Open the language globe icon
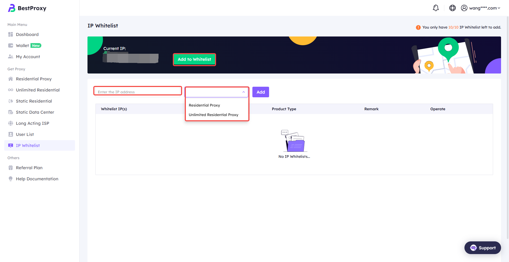Image resolution: width=509 pixels, height=262 pixels. tap(453, 8)
